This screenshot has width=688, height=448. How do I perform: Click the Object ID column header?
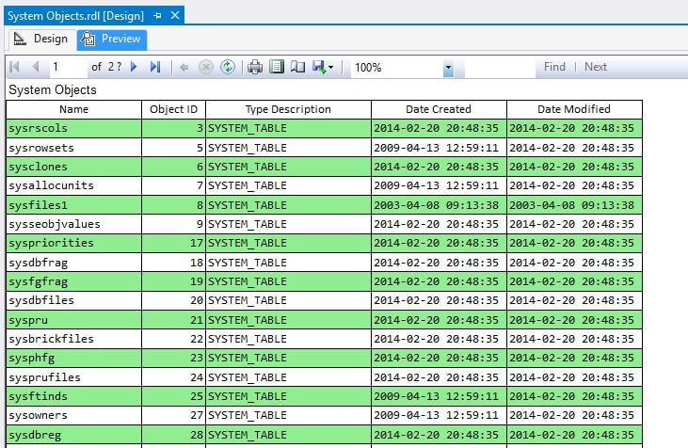[x=174, y=109]
